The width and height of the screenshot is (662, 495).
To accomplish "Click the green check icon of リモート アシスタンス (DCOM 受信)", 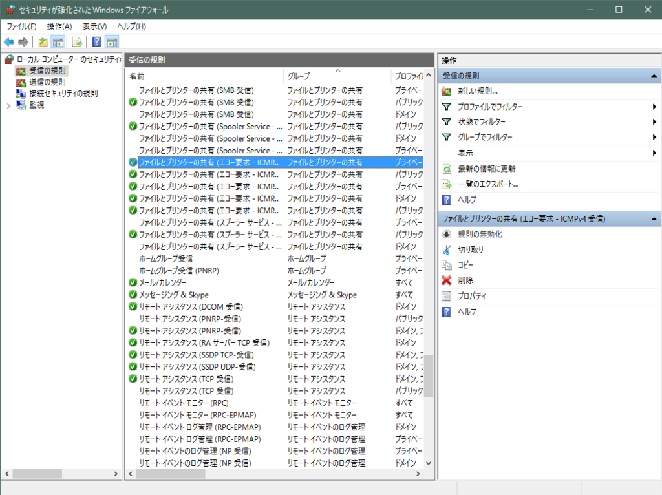I will 133,306.
